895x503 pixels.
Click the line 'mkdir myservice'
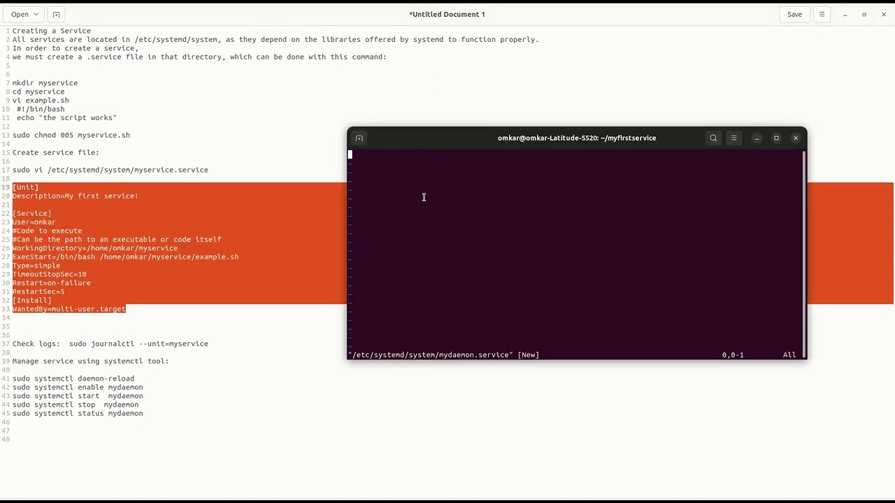[45, 83]
